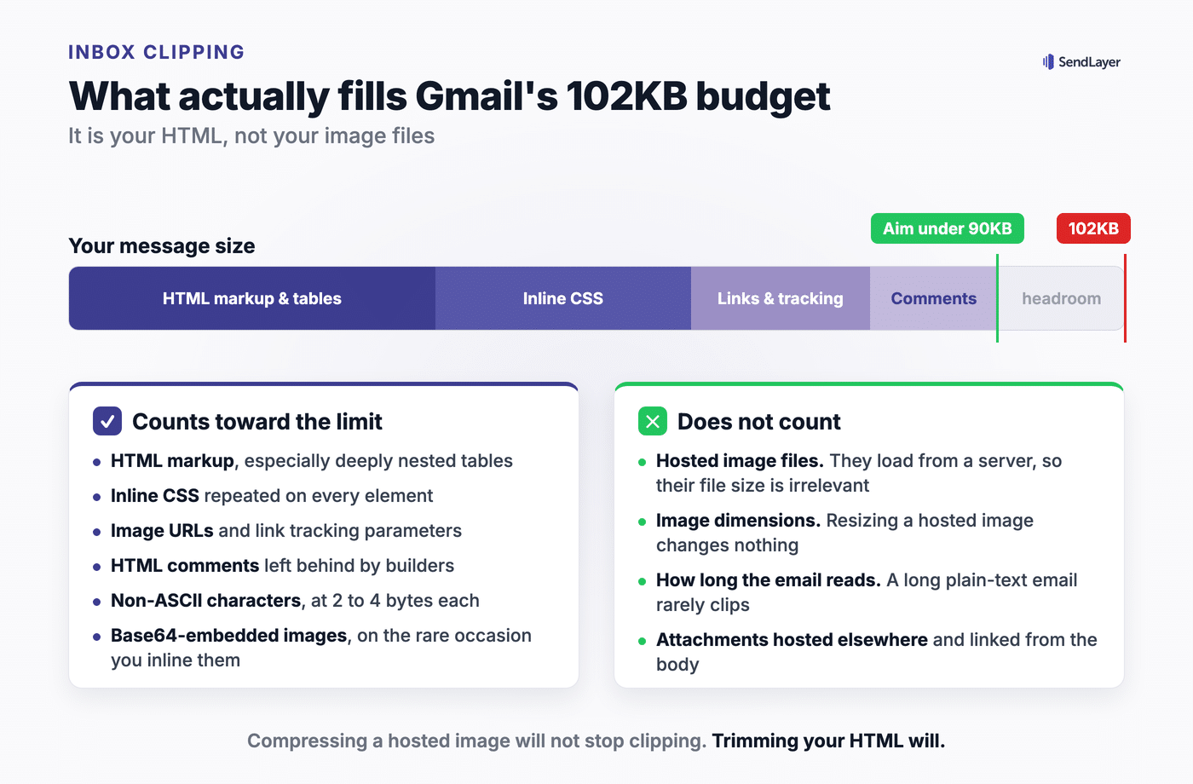The height and width of the screenshot is (784, 1193).
Task: Click subtitle It is your HTML, not your image files
Action: [251, 136]
